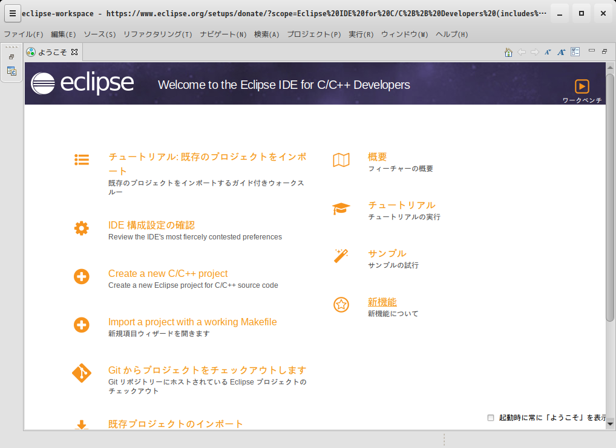Click the magnify font size icon

pos(562,52)
